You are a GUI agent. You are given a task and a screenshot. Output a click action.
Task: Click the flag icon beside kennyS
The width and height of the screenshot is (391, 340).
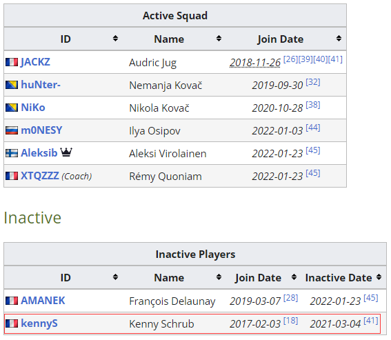(x=12, y=323)
